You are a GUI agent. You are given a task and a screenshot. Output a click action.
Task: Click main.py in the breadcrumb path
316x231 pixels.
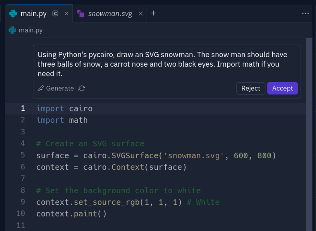[x=30, y=30]
